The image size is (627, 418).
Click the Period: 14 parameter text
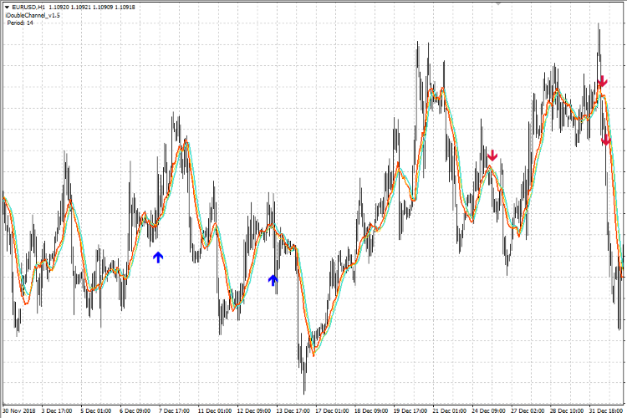point(20,23)
